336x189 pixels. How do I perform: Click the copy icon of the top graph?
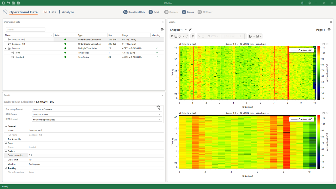pyautogui.click(x=323, y=44)
